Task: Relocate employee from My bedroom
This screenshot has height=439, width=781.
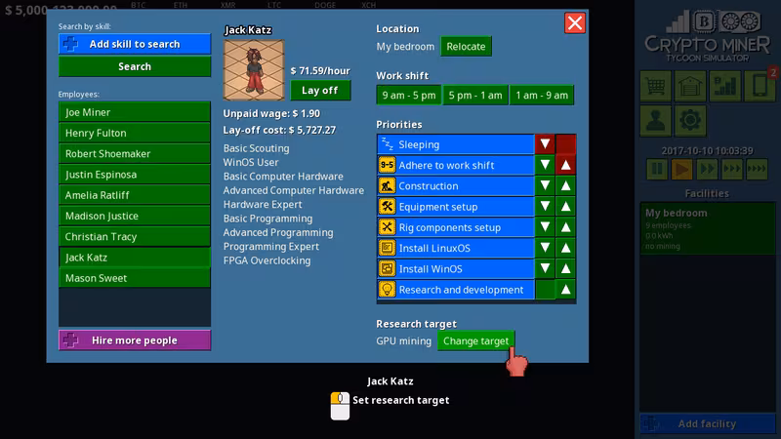Action: coord(466,46)
